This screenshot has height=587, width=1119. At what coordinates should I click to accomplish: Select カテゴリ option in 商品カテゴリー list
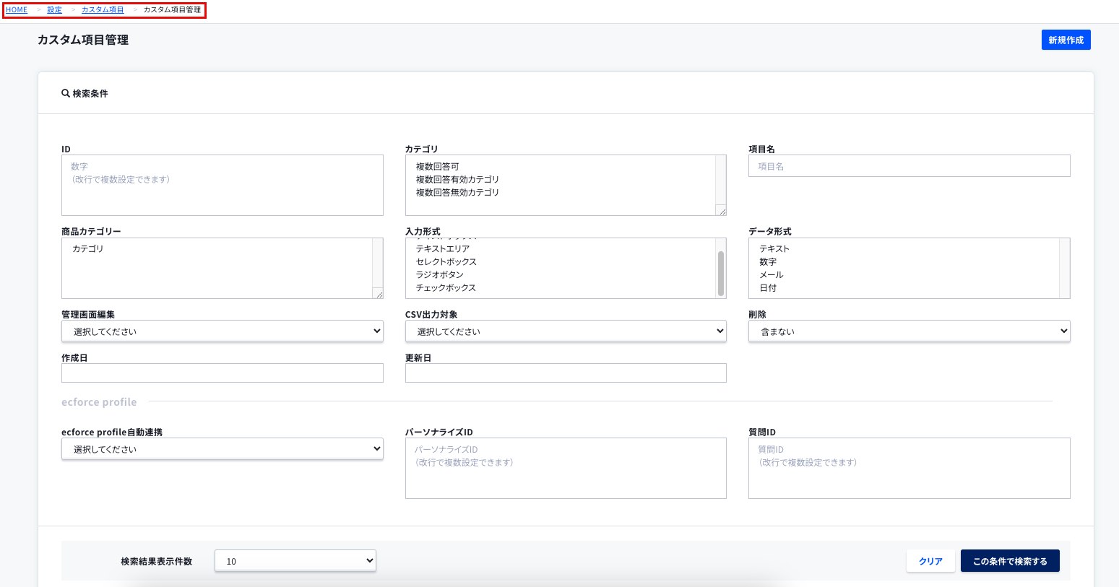coord(88,249)
